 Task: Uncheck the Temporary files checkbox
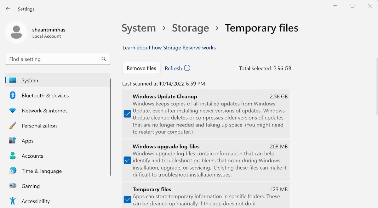[x=127, y=200]
